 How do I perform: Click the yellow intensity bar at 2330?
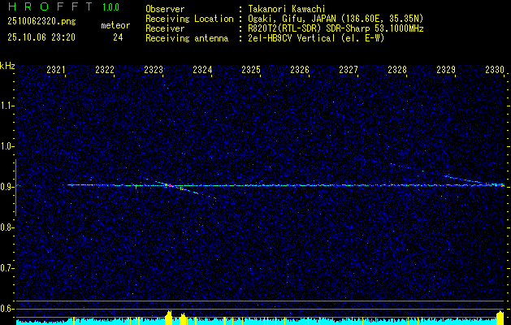pos(500,318)
